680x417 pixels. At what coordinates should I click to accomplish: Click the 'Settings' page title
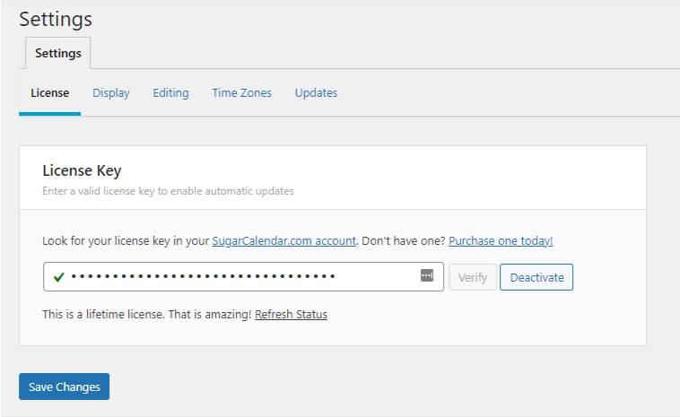click(56, 18)
